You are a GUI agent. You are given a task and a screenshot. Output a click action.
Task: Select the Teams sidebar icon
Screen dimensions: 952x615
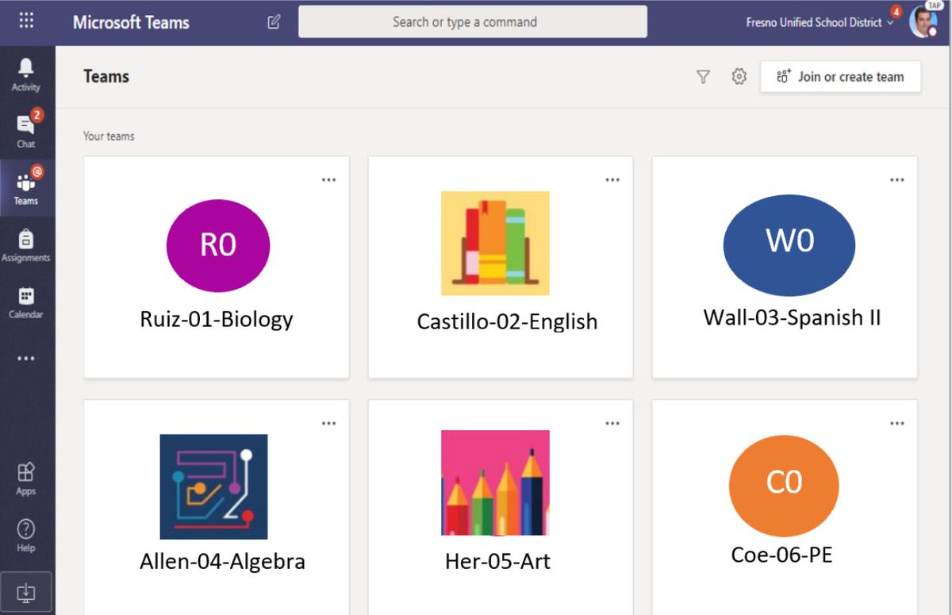26,187
